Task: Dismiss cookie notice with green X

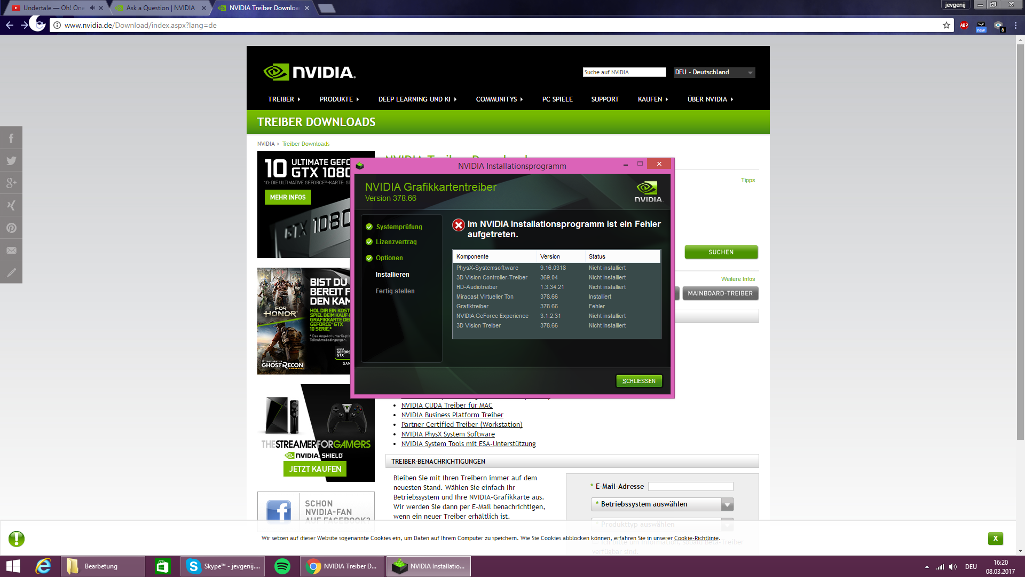Action: click(x=995, y=539)
